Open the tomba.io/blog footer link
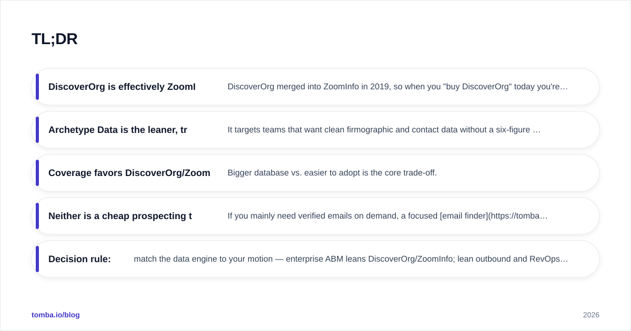631x331 pixels. click(56, 315)
